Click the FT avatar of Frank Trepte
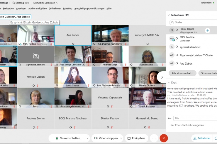The width and height of the screenshot is (217, 144). (x=172, y=30)
